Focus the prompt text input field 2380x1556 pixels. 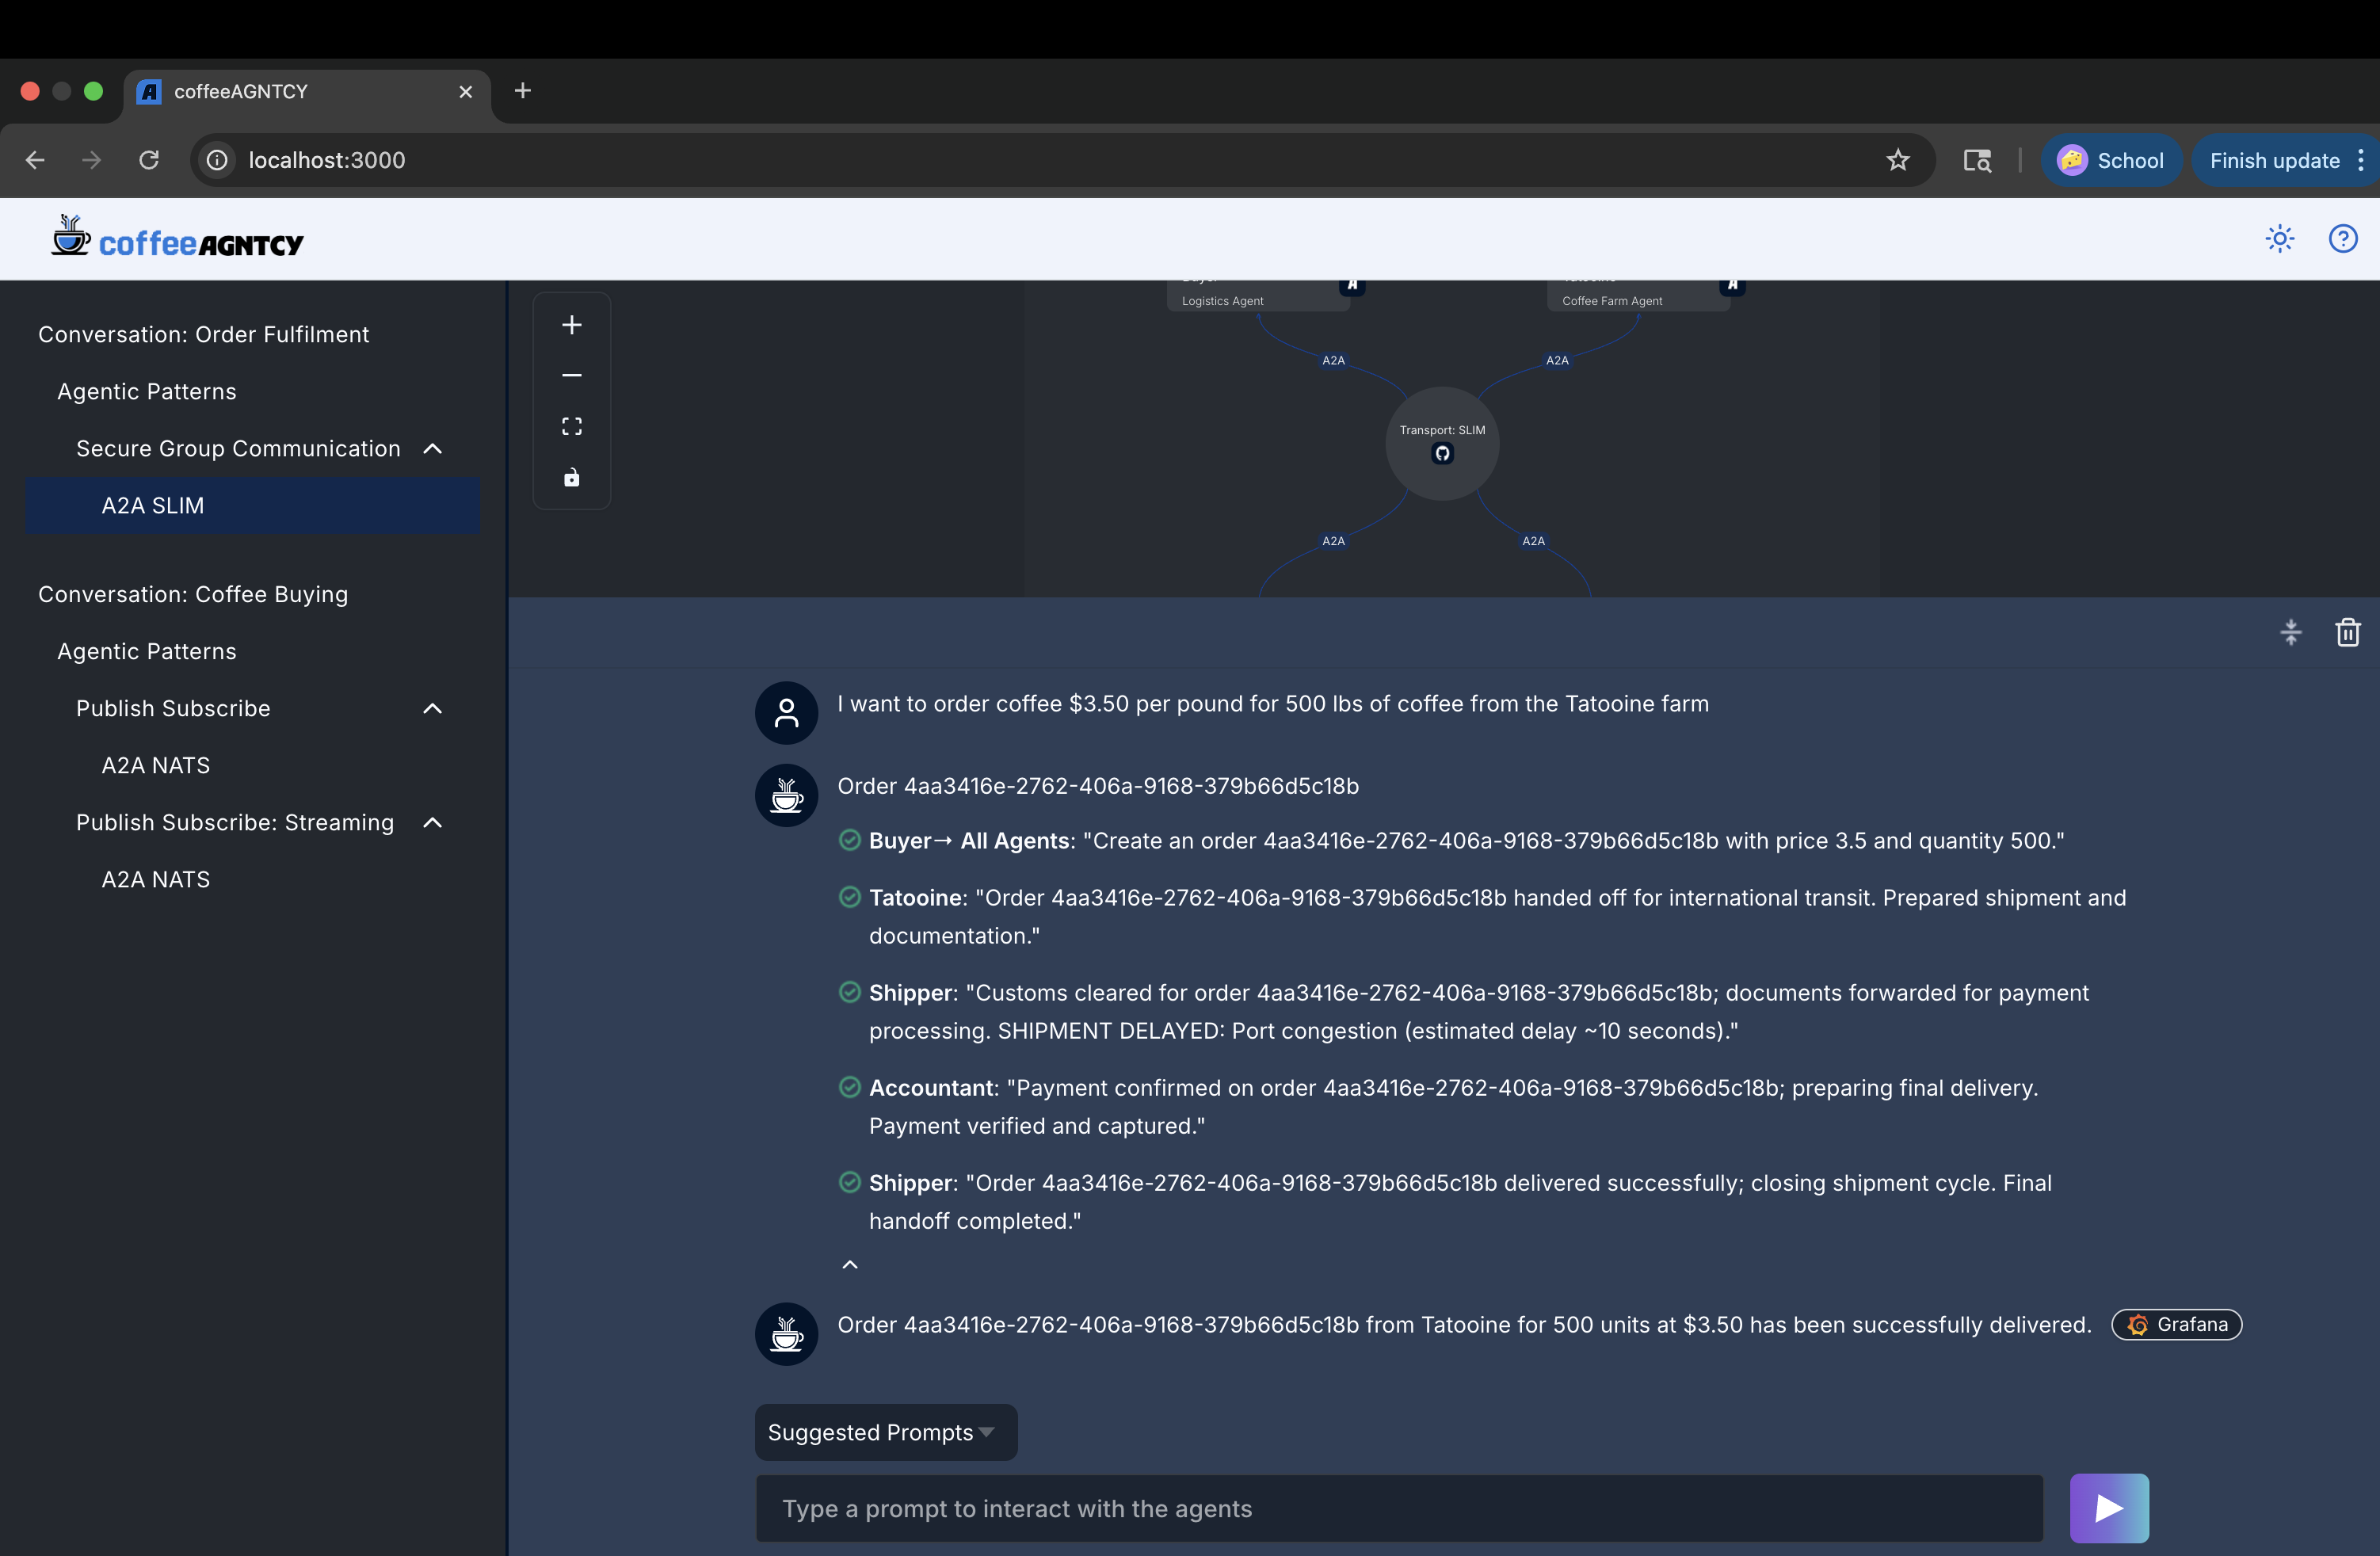pos(1398,1509)
